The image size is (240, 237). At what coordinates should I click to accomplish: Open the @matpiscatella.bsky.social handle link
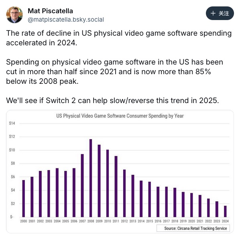coord(66,20)
